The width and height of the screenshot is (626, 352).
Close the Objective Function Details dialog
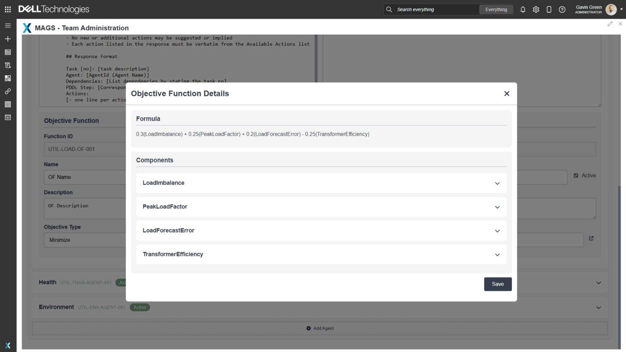pyautogui.click(x=507, y=93)
